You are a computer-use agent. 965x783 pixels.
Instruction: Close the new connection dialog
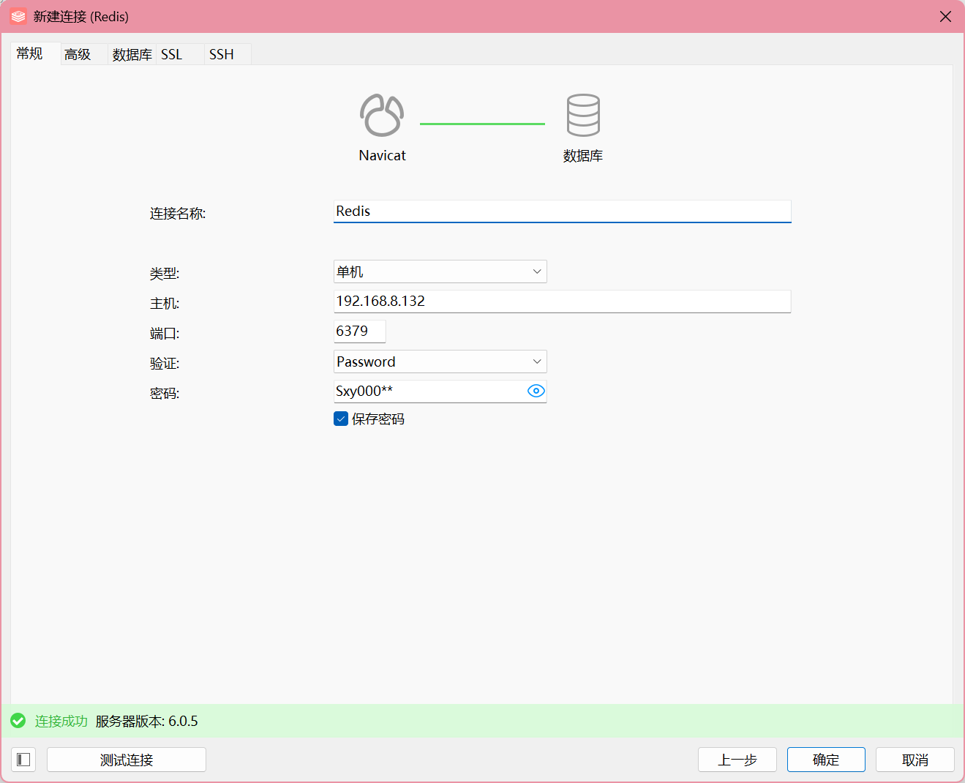[x=945, y=16]
